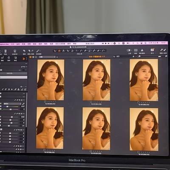The width and height of the screenshot is (170, 170).
Task: Open the white balance mode dropdown
Action: pyautogui.click(x=12, y=104)
